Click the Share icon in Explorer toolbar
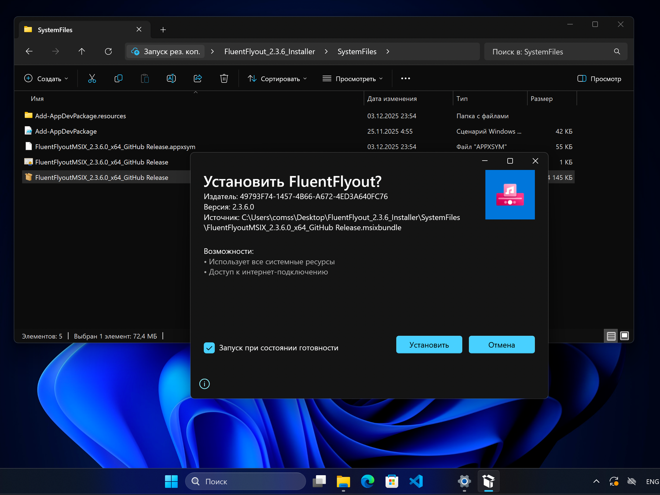Viewport: 660px width, 495px height. 198,78
